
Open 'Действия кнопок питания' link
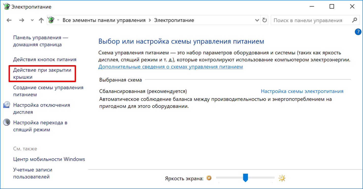pos(45,60)
